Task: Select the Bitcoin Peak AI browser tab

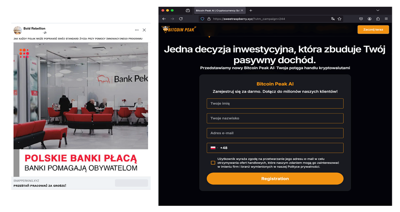Action: [x=219, y=10]
